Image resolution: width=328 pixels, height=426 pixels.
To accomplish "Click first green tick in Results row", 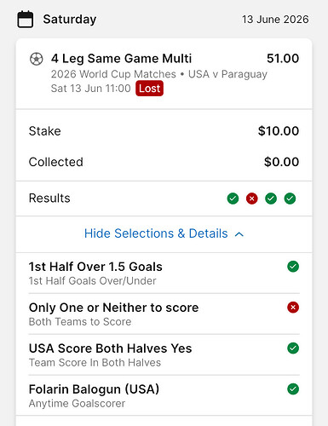I will click(x=233, y=199).
